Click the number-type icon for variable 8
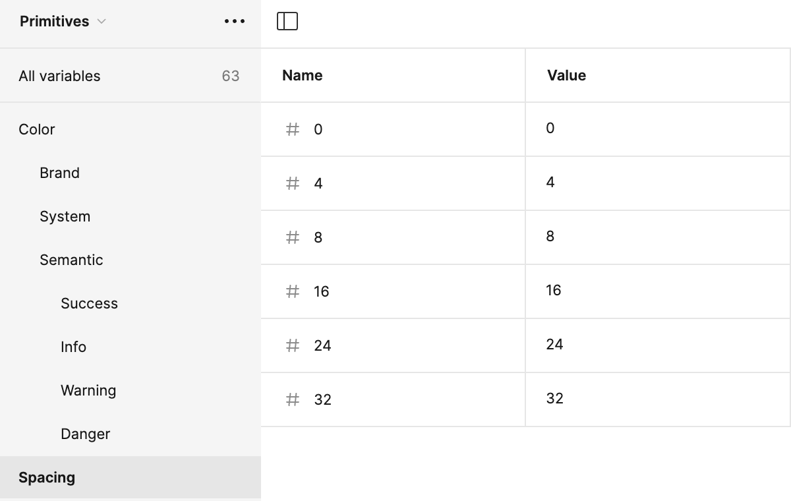Viewport: 791px width, 501px height. (293, 237)
